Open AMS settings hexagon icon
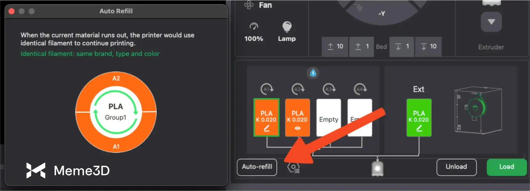 (x=293, y=167)
